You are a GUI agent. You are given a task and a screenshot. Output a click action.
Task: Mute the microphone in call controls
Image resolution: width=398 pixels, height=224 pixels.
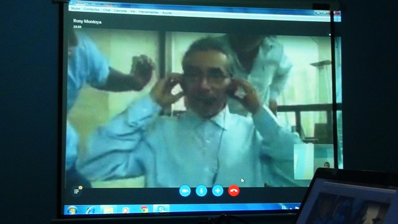(x=201, y=191)
